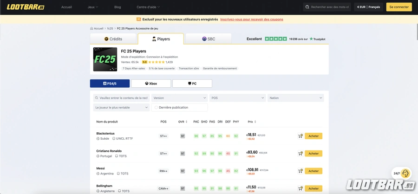The height and width of the screenshot is (194, 418).
Task: Click the player name search field
Action: [x=121, y=98]
